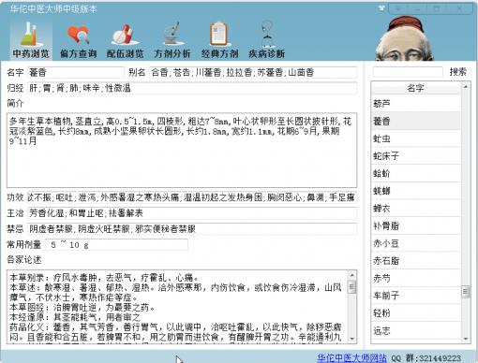This screenshot has width=478, height=363.
Task: Click the Hua Tuo portrait image
Action: point(404,38)
